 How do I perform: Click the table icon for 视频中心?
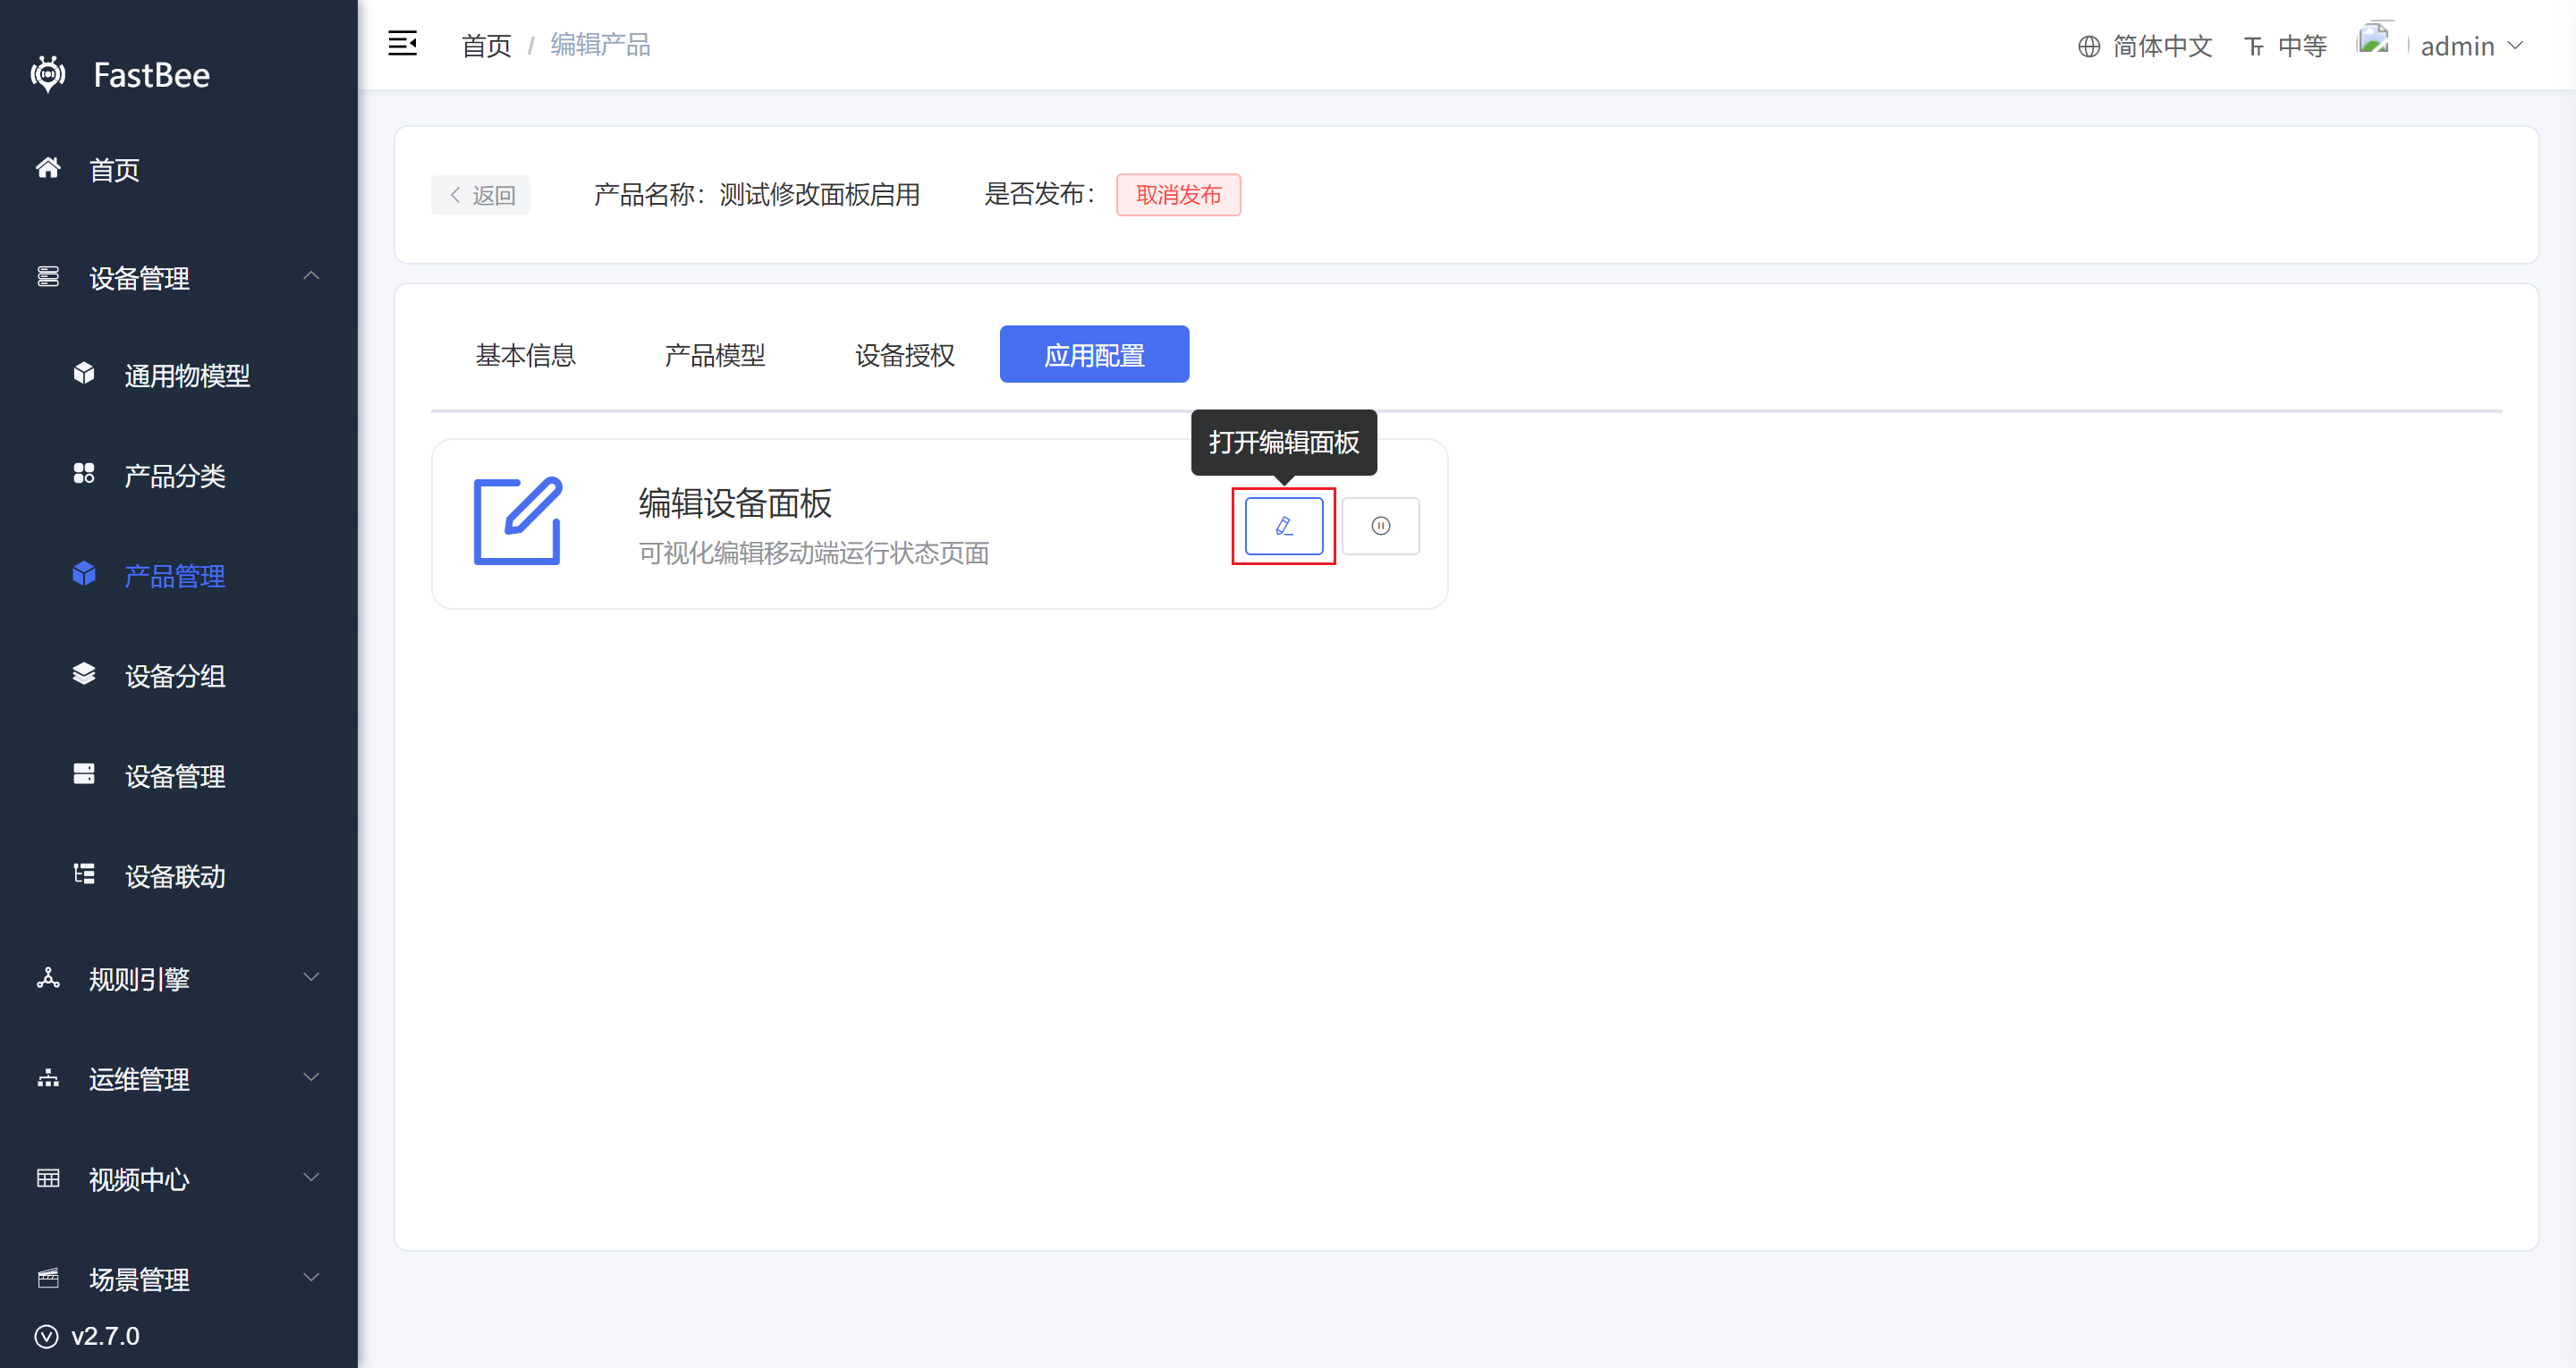(x=48, y=1178)
